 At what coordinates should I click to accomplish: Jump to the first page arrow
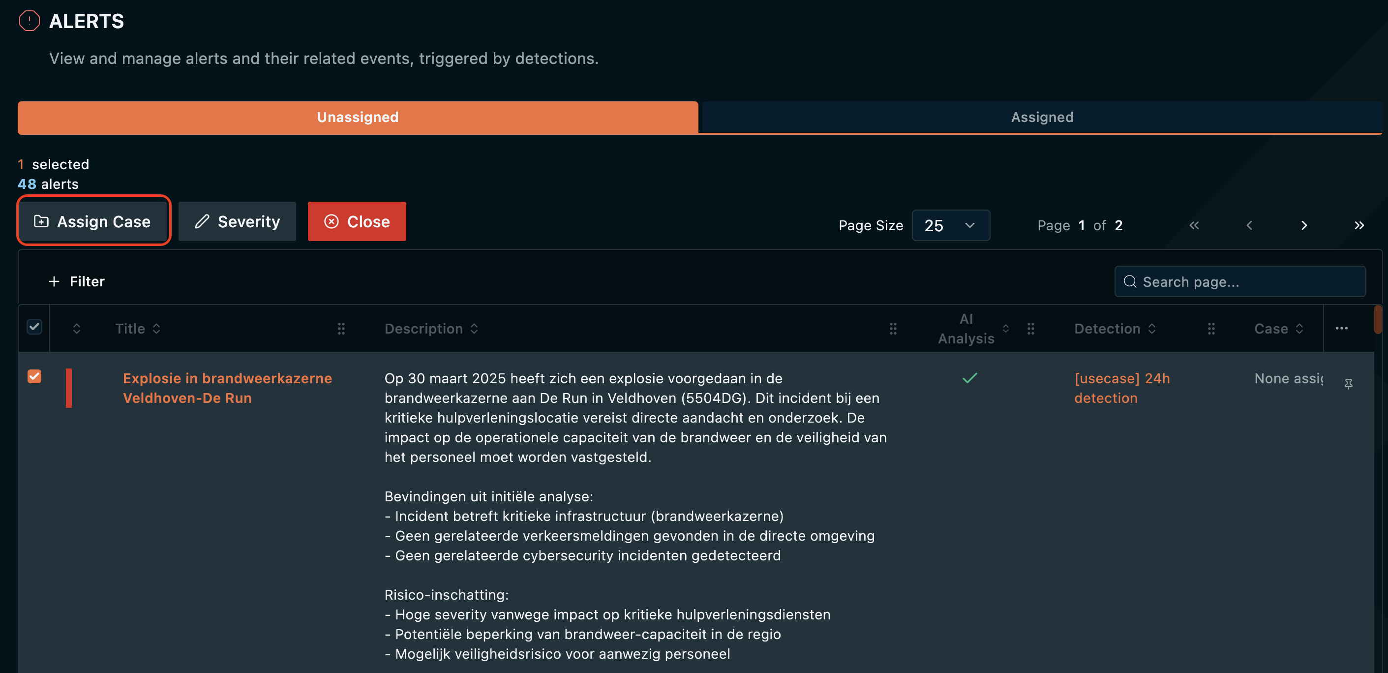tap(1194, 225)
